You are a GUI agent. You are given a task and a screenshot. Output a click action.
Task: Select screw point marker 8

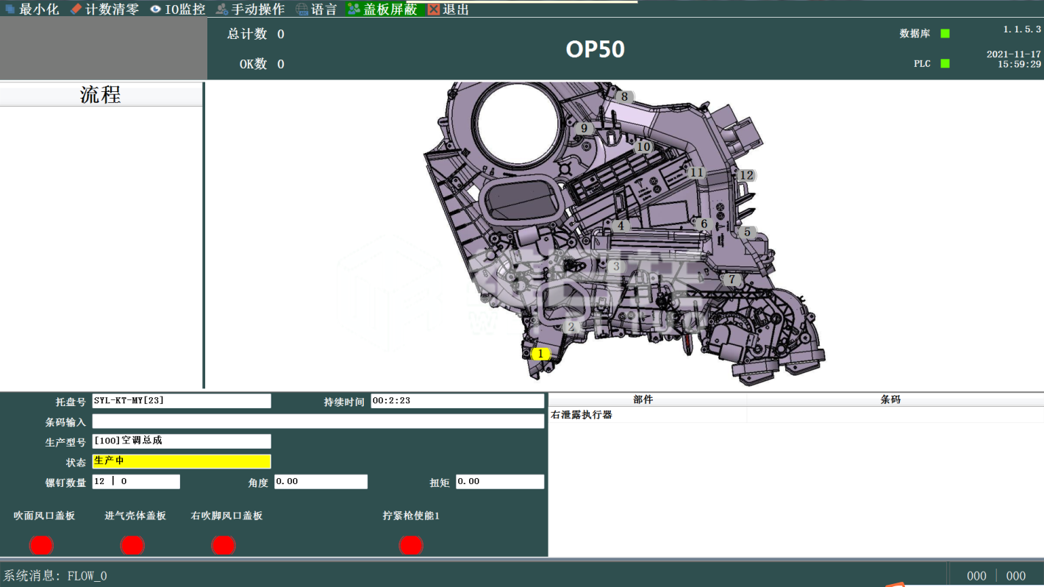tap(624, 96)
